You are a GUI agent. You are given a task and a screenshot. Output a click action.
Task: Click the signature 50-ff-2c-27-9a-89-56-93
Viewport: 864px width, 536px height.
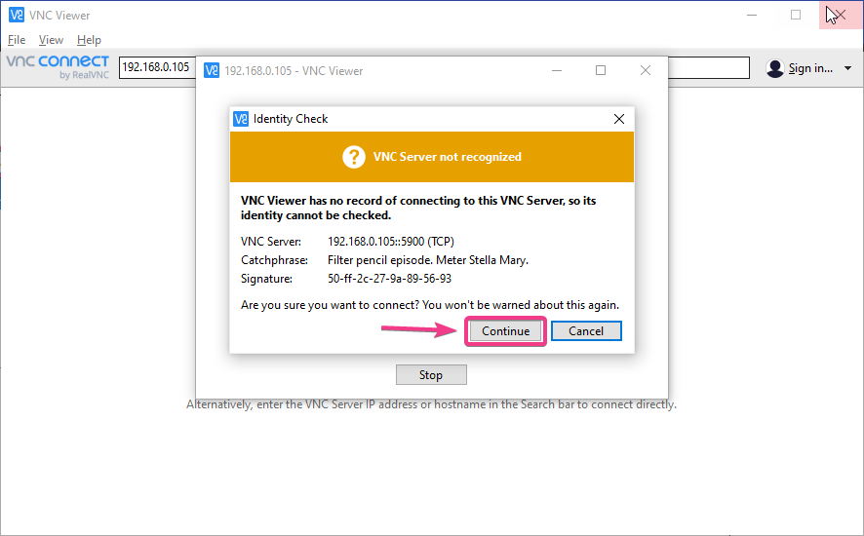[x=389, y=279]
